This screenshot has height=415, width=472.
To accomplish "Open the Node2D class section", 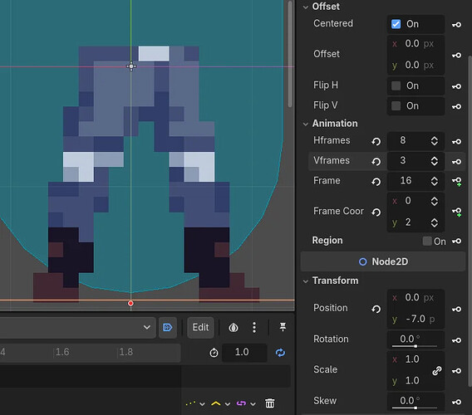I will click(x=383, y=261).
